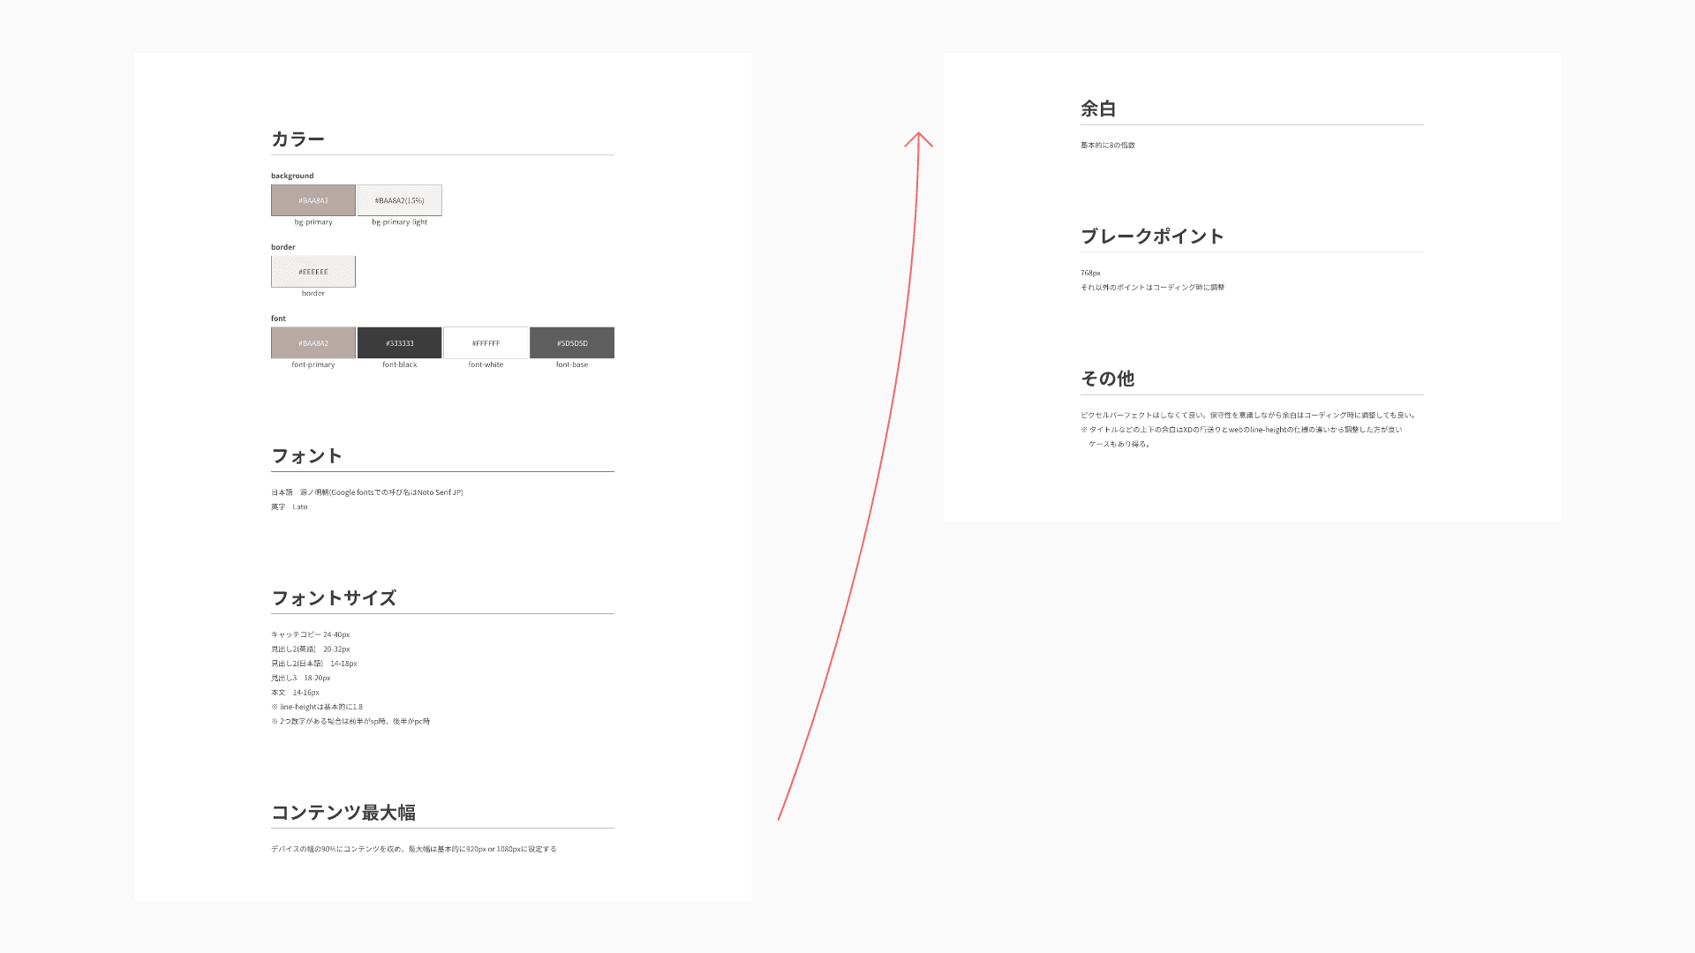
Task: Click the コンテンツ最大幅 heading
Action: 343,813
